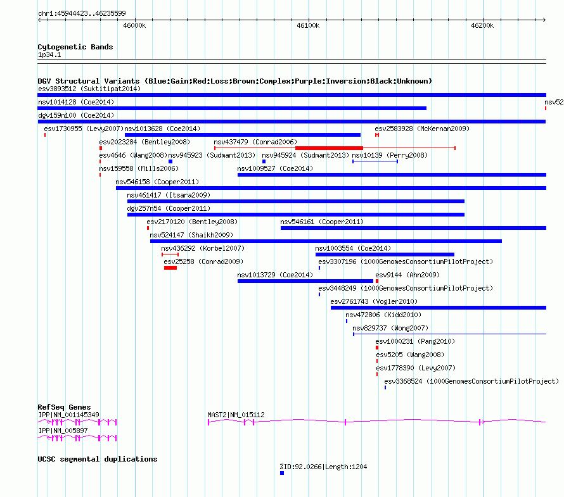564x497 pixels.
Task: Click the nsv159558 (Mills2006) variant label
Action: (139, 168)
